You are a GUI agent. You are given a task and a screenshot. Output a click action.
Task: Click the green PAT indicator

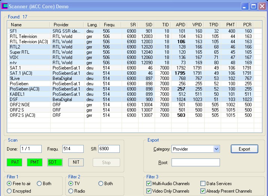point(15,162)
